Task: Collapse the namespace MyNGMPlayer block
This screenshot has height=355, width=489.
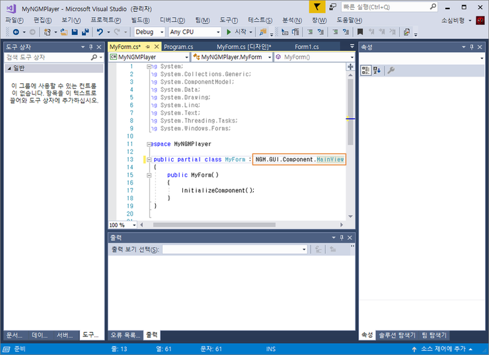Action: click(x=149, y=144)
